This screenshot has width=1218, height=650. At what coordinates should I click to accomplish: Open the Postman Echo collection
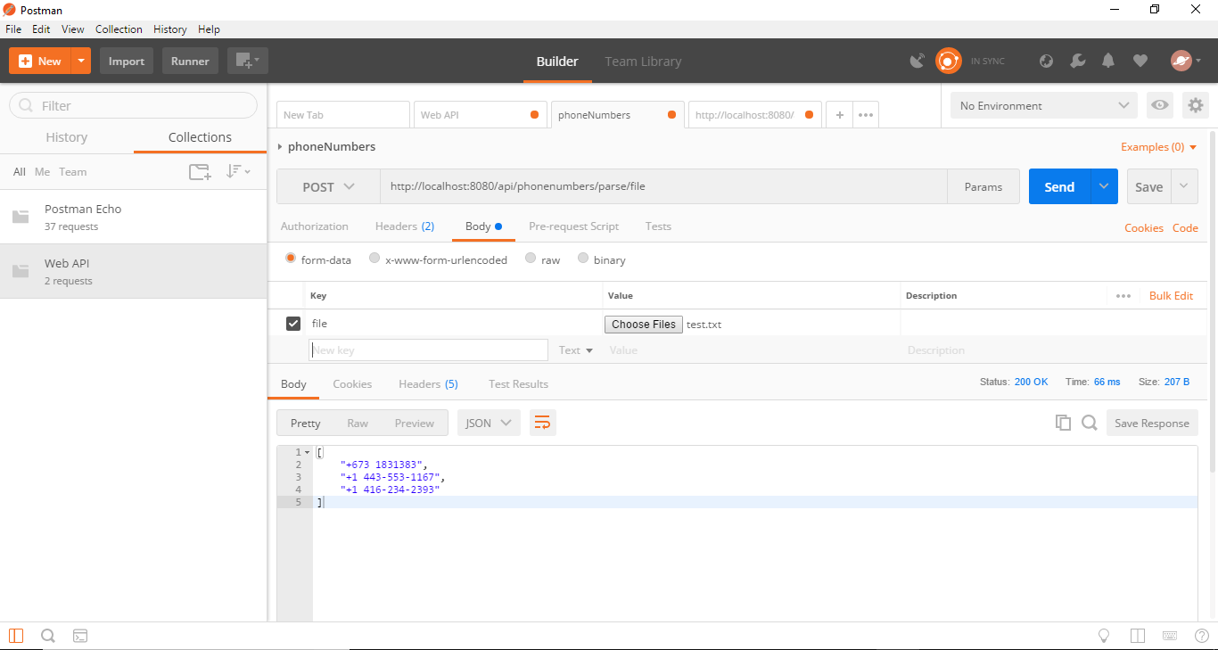click(x=134, y=217)
